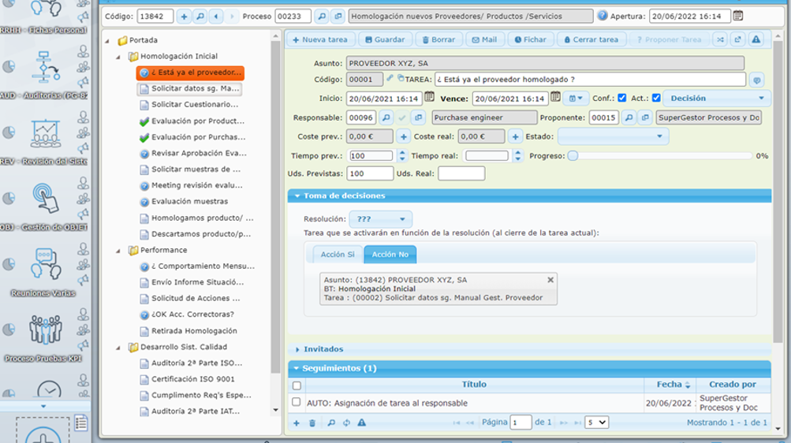Open Reuniones Varias module icon
The width and height of the screenshot is (791, 443).
pyautogui.click(x=46, y=265)
